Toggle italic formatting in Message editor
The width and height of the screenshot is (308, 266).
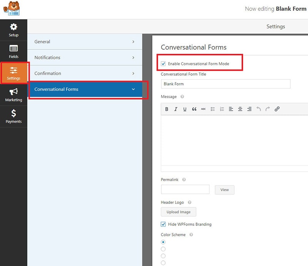point(176,109)
